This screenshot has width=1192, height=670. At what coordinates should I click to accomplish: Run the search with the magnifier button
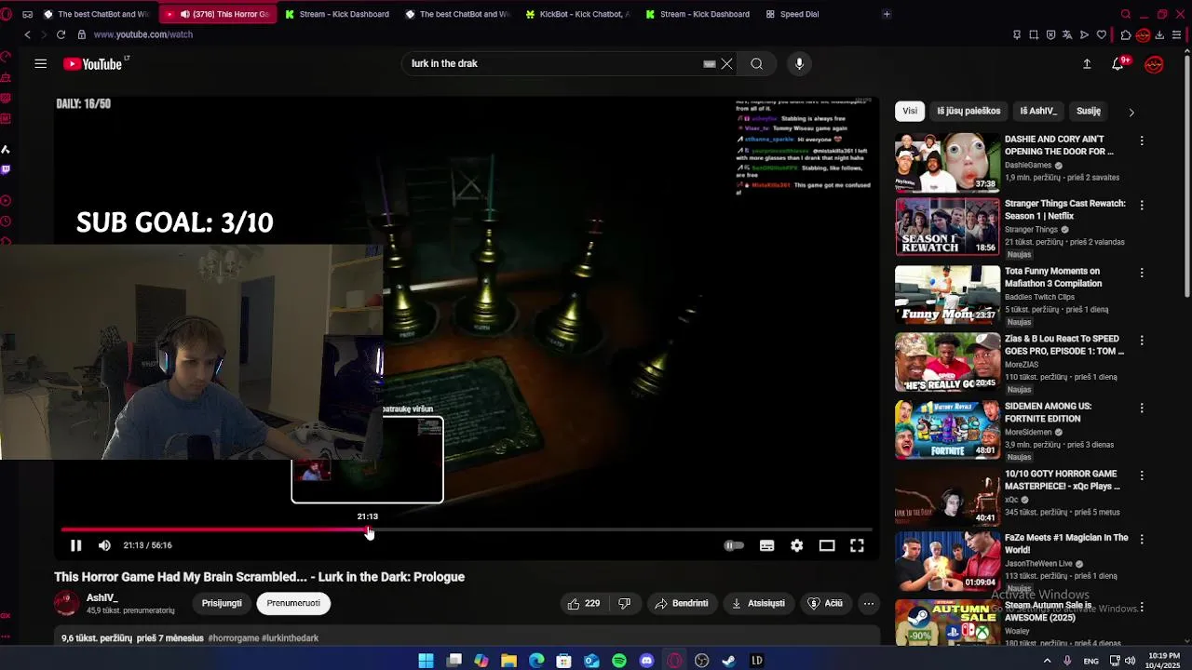(x=756, y=63)
